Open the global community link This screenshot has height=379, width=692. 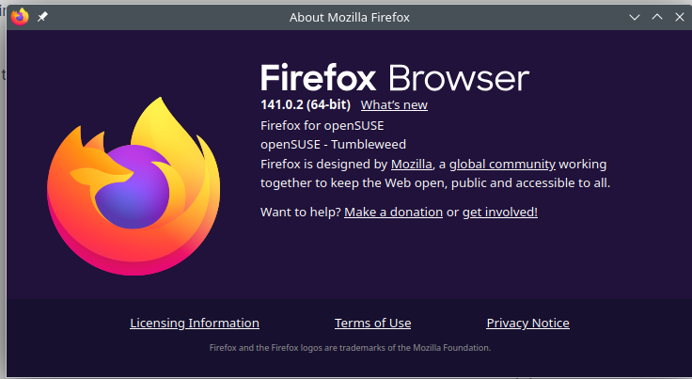(x=502, y=164)
